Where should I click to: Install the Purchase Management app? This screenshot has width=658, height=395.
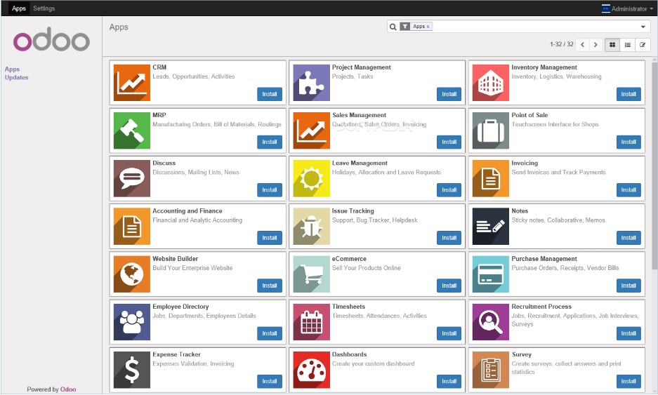[x=629, y=286]
